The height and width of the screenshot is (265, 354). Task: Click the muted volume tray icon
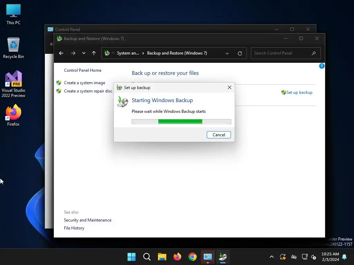(x=314, y=257)
